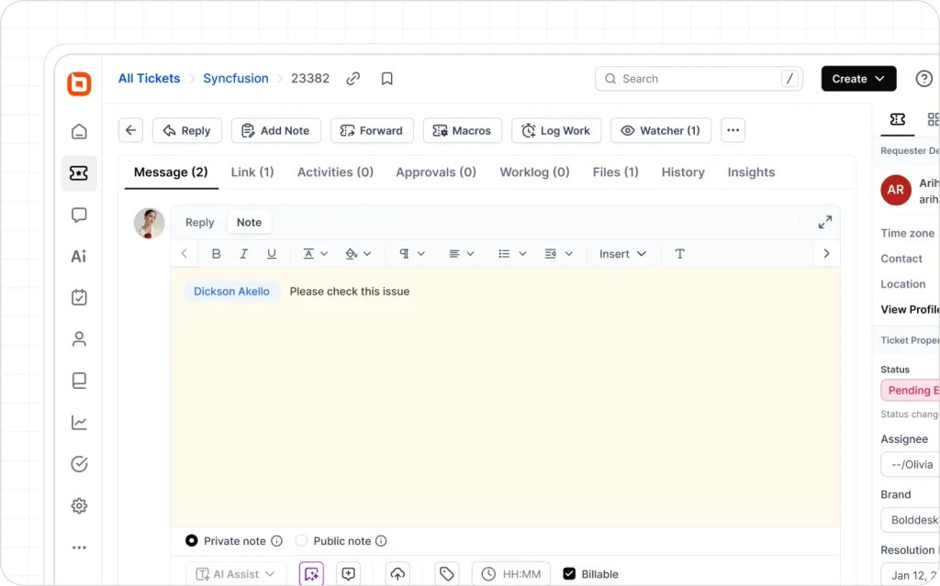The height and width of the screenshot is (586, 940).
Task: Open the Reports chart sidebar icon
Action: [79, 423]
